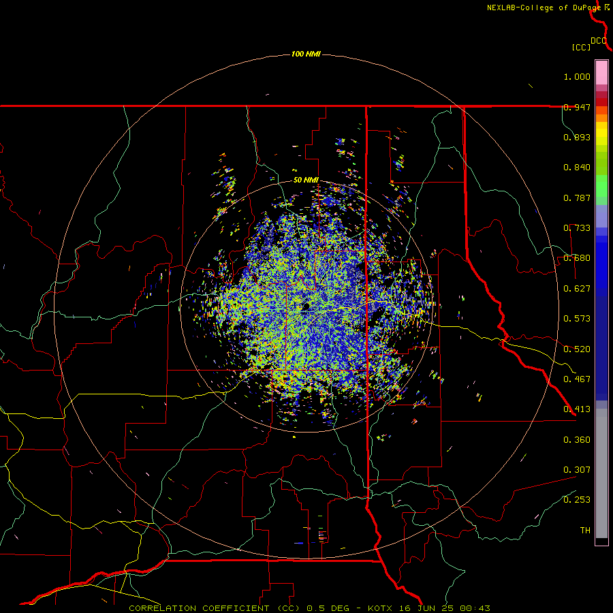Click the 0.787 scale value
The image size is (613, 613).
(577, 198)
